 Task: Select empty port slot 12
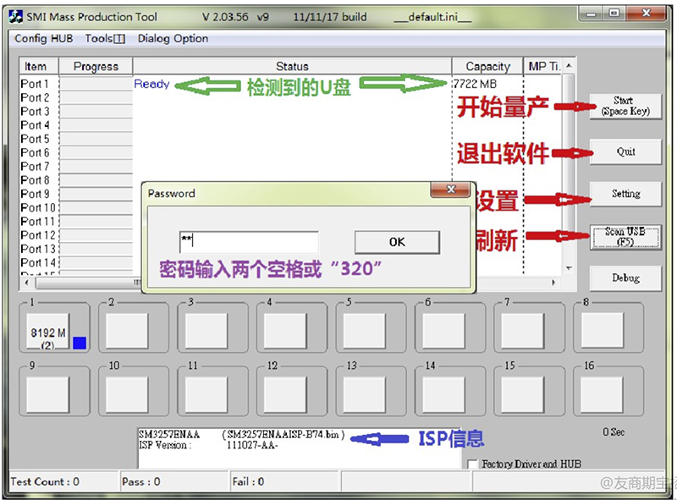click(285, 394)
